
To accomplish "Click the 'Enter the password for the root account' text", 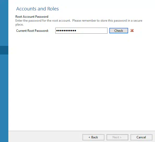I will pyautogui.click(x=43, y=21).
